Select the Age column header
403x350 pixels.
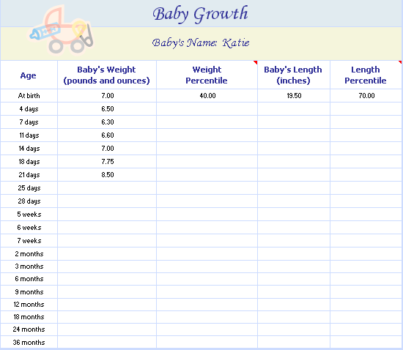[29, 75]
